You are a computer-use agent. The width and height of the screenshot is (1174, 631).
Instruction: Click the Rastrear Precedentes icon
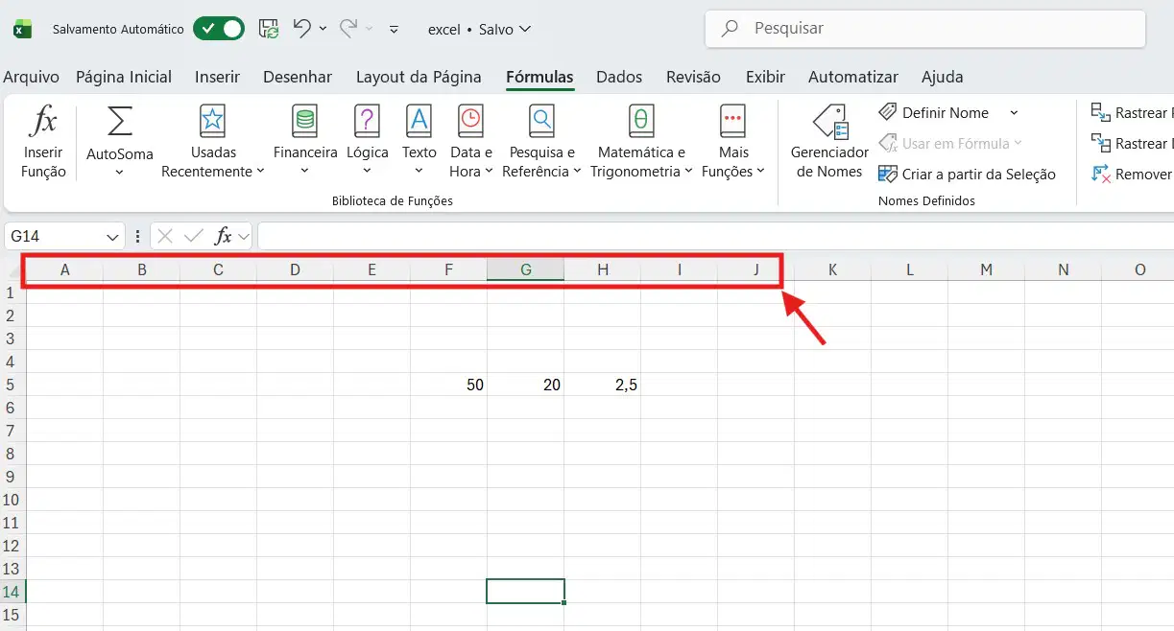[1100, 113]
